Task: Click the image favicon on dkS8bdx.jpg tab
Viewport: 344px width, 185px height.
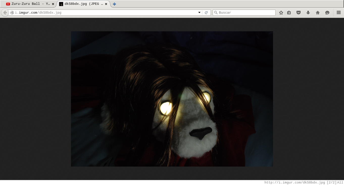Action: pyautogui.click(x=61, y=4)
